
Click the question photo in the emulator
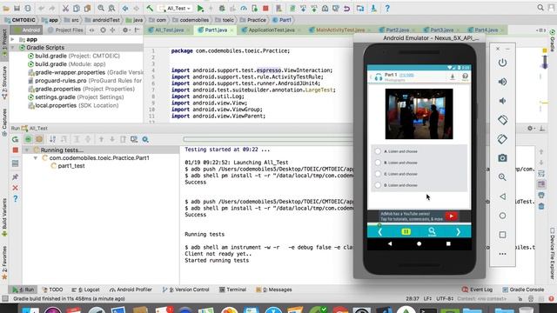click(419, 114)
